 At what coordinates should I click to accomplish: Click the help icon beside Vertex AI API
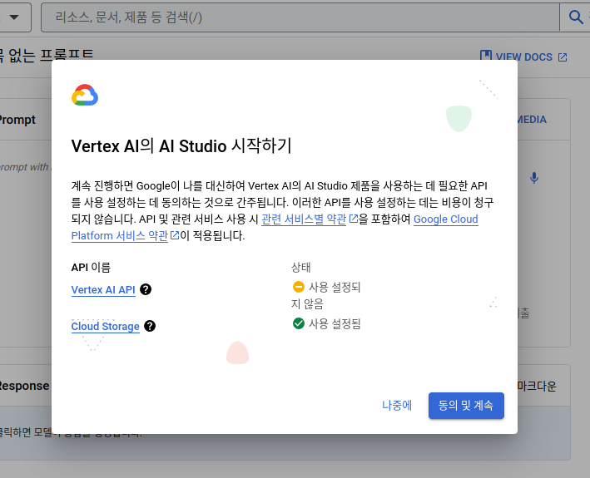(146, 289)
